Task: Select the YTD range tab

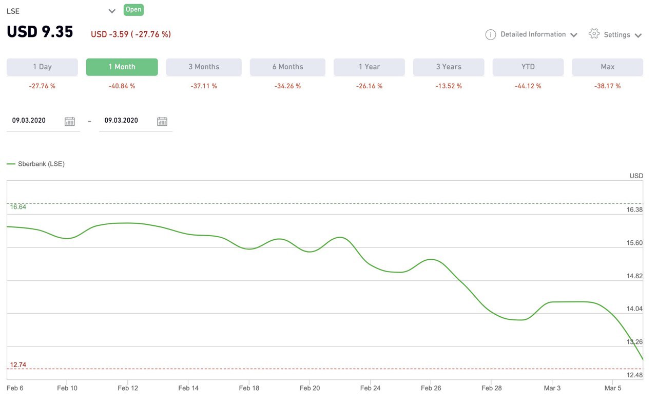Action: click(528, 67)
